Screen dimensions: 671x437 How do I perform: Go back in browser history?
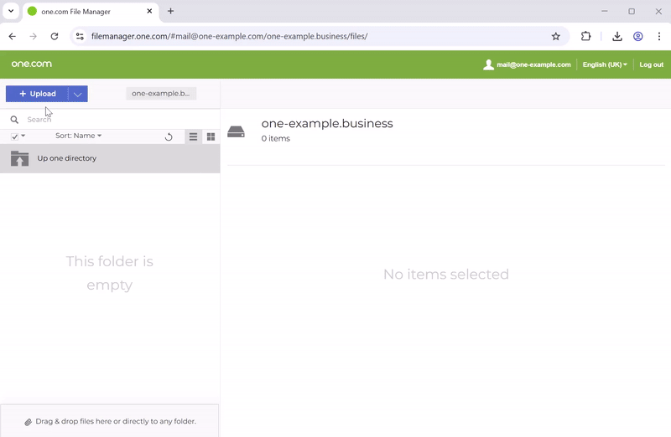point(13,36)
